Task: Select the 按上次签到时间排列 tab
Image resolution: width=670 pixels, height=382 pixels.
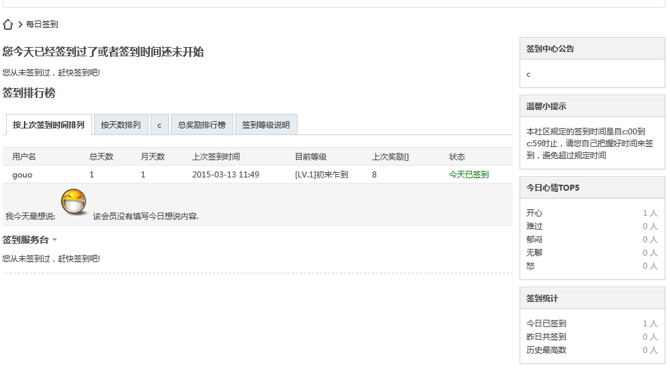Action: (x=47, y=124)
